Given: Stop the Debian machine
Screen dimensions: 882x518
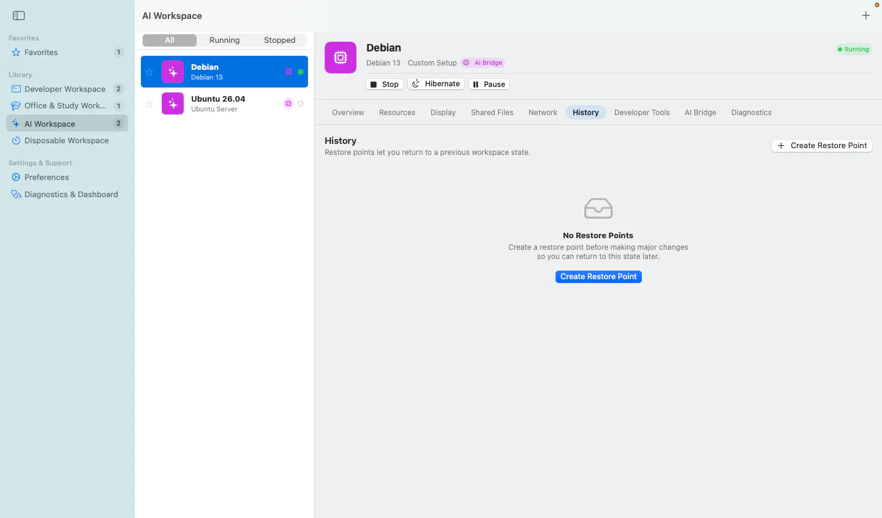Looking at the screenshot, I should click(x=385, y=84).
